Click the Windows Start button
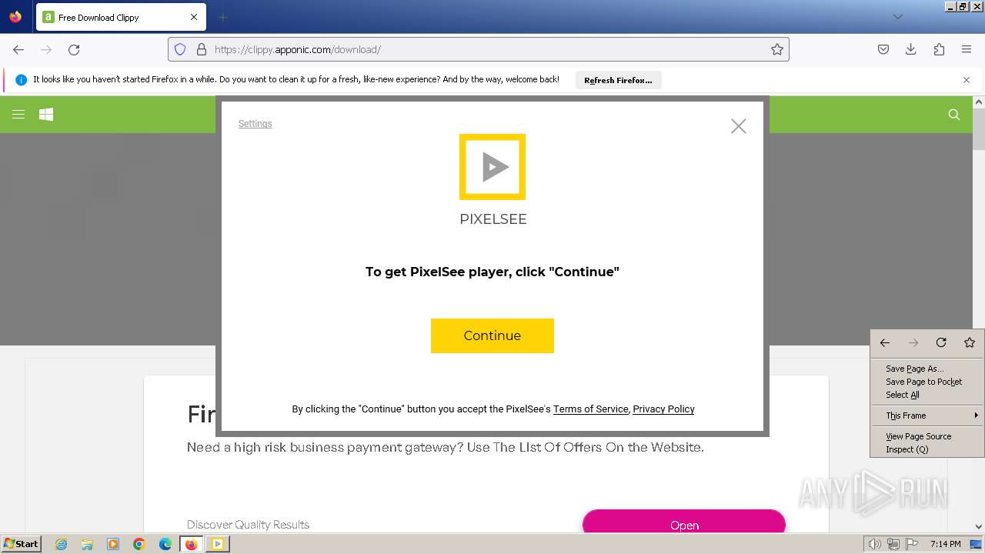This screenshot has height=554, width=985. pyautogui.click(x=22, y=544)
